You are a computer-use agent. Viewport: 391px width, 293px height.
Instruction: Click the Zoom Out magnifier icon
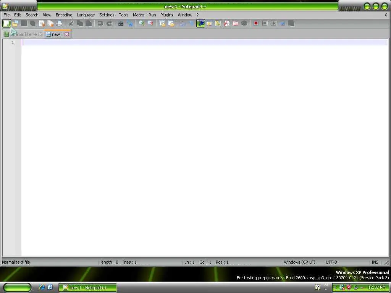click(150, 23)
